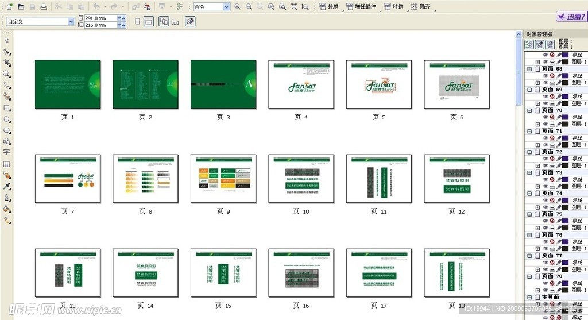Select the Interactive Fill tool
588x320 pixels.
pos(7,220)
